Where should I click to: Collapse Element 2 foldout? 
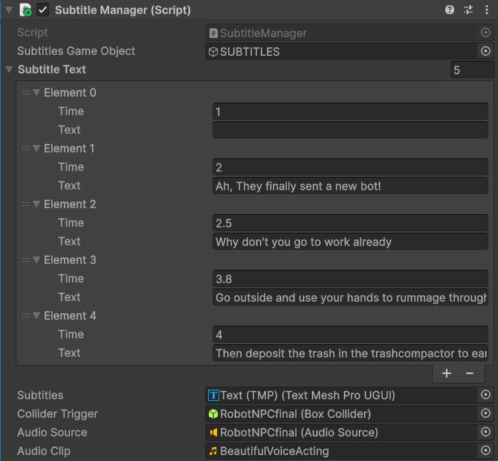tap(36, 204)
